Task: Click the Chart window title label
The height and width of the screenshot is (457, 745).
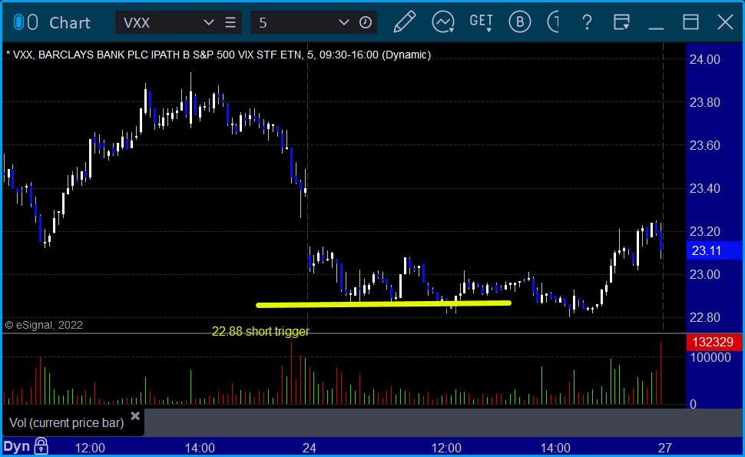Action: pos(70,23)
